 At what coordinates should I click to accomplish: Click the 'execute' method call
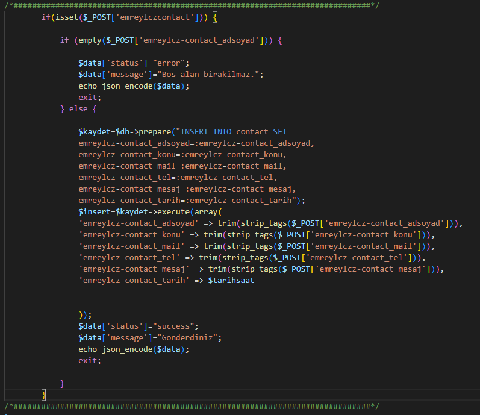click(173, 212)
